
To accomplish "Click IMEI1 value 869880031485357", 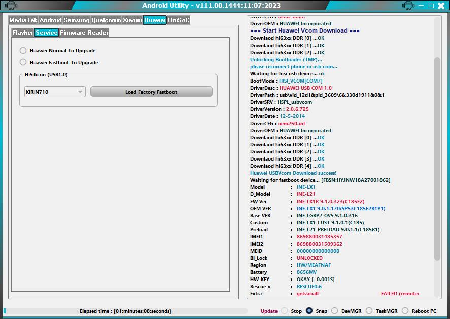I will pyautogui.click(x=319, y=237).
